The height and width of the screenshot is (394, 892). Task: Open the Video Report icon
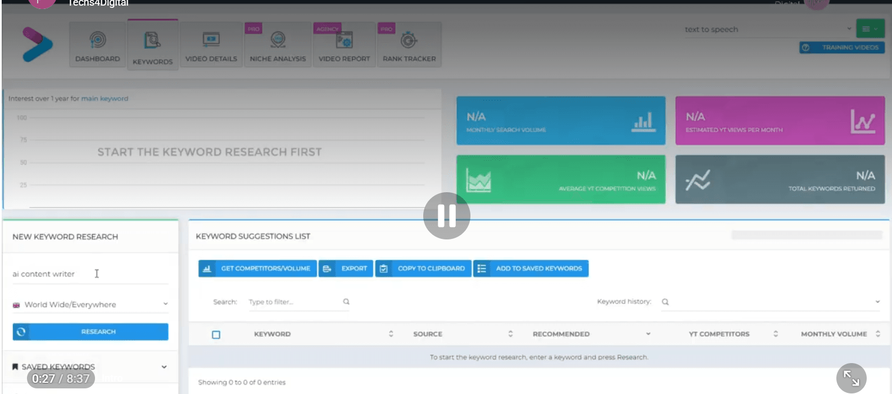click(x=344, y=40)
